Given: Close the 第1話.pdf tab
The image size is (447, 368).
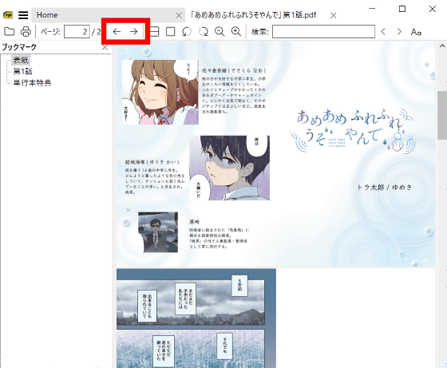Looking at the screenshot, I should point(333,15).
